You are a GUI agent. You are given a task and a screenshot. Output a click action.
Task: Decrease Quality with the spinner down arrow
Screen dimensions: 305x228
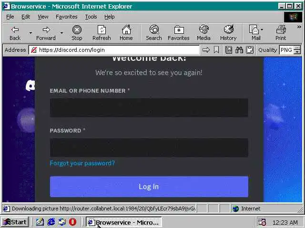[297, 52]
